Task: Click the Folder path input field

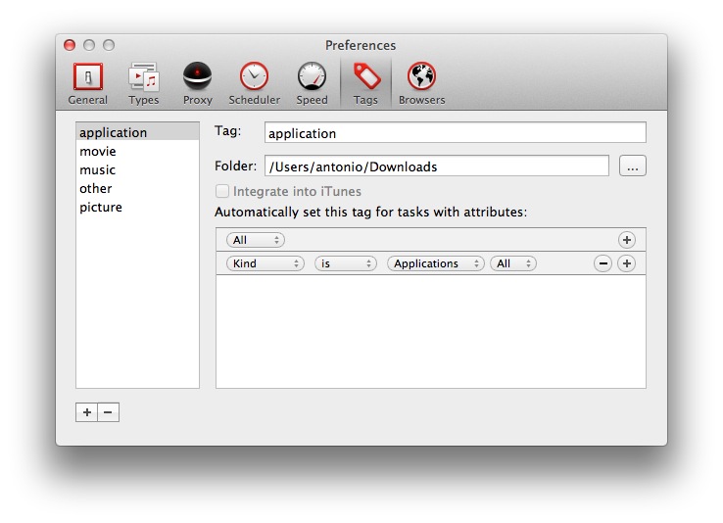Action: point(436,166)
